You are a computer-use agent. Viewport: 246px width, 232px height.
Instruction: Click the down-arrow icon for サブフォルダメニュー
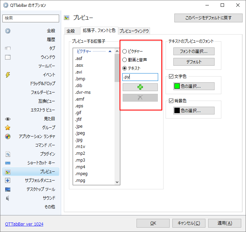click(x=7, y=180)
